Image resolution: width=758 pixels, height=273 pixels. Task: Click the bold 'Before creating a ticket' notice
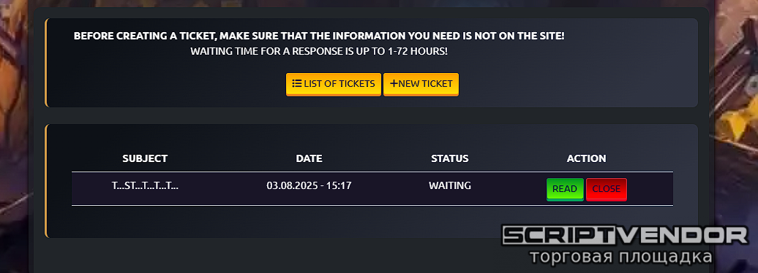click(319, 36)
